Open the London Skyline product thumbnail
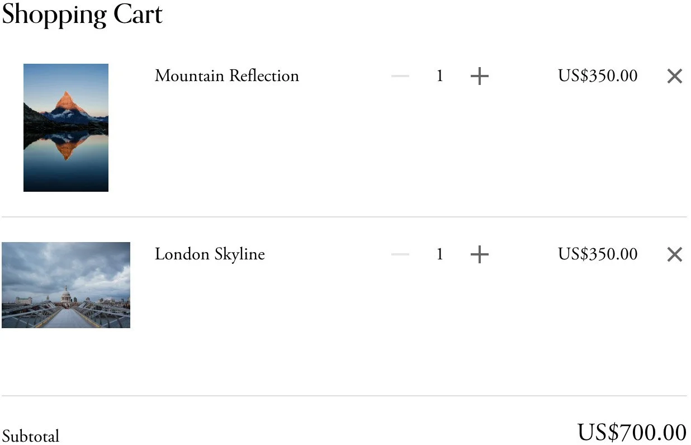The image size is (691, 445). [x=66, y=285]
